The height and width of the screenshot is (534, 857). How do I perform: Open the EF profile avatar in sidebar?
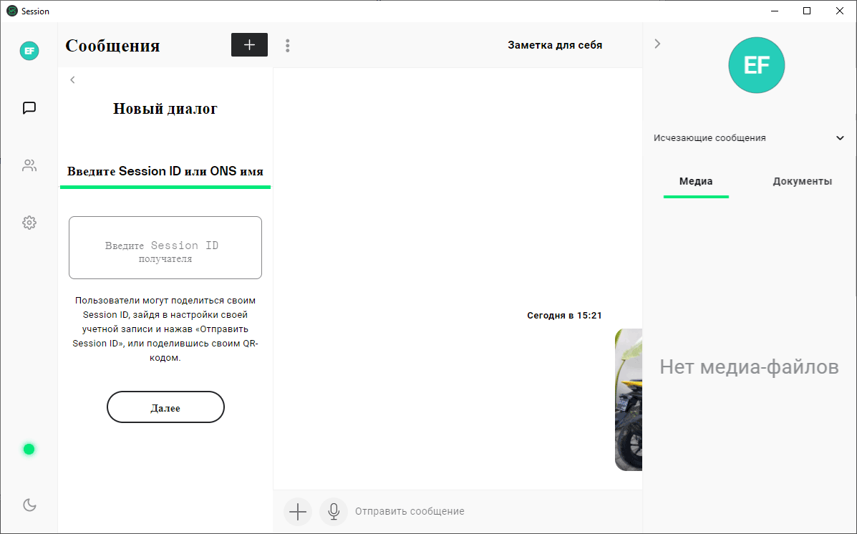[29, 51]
